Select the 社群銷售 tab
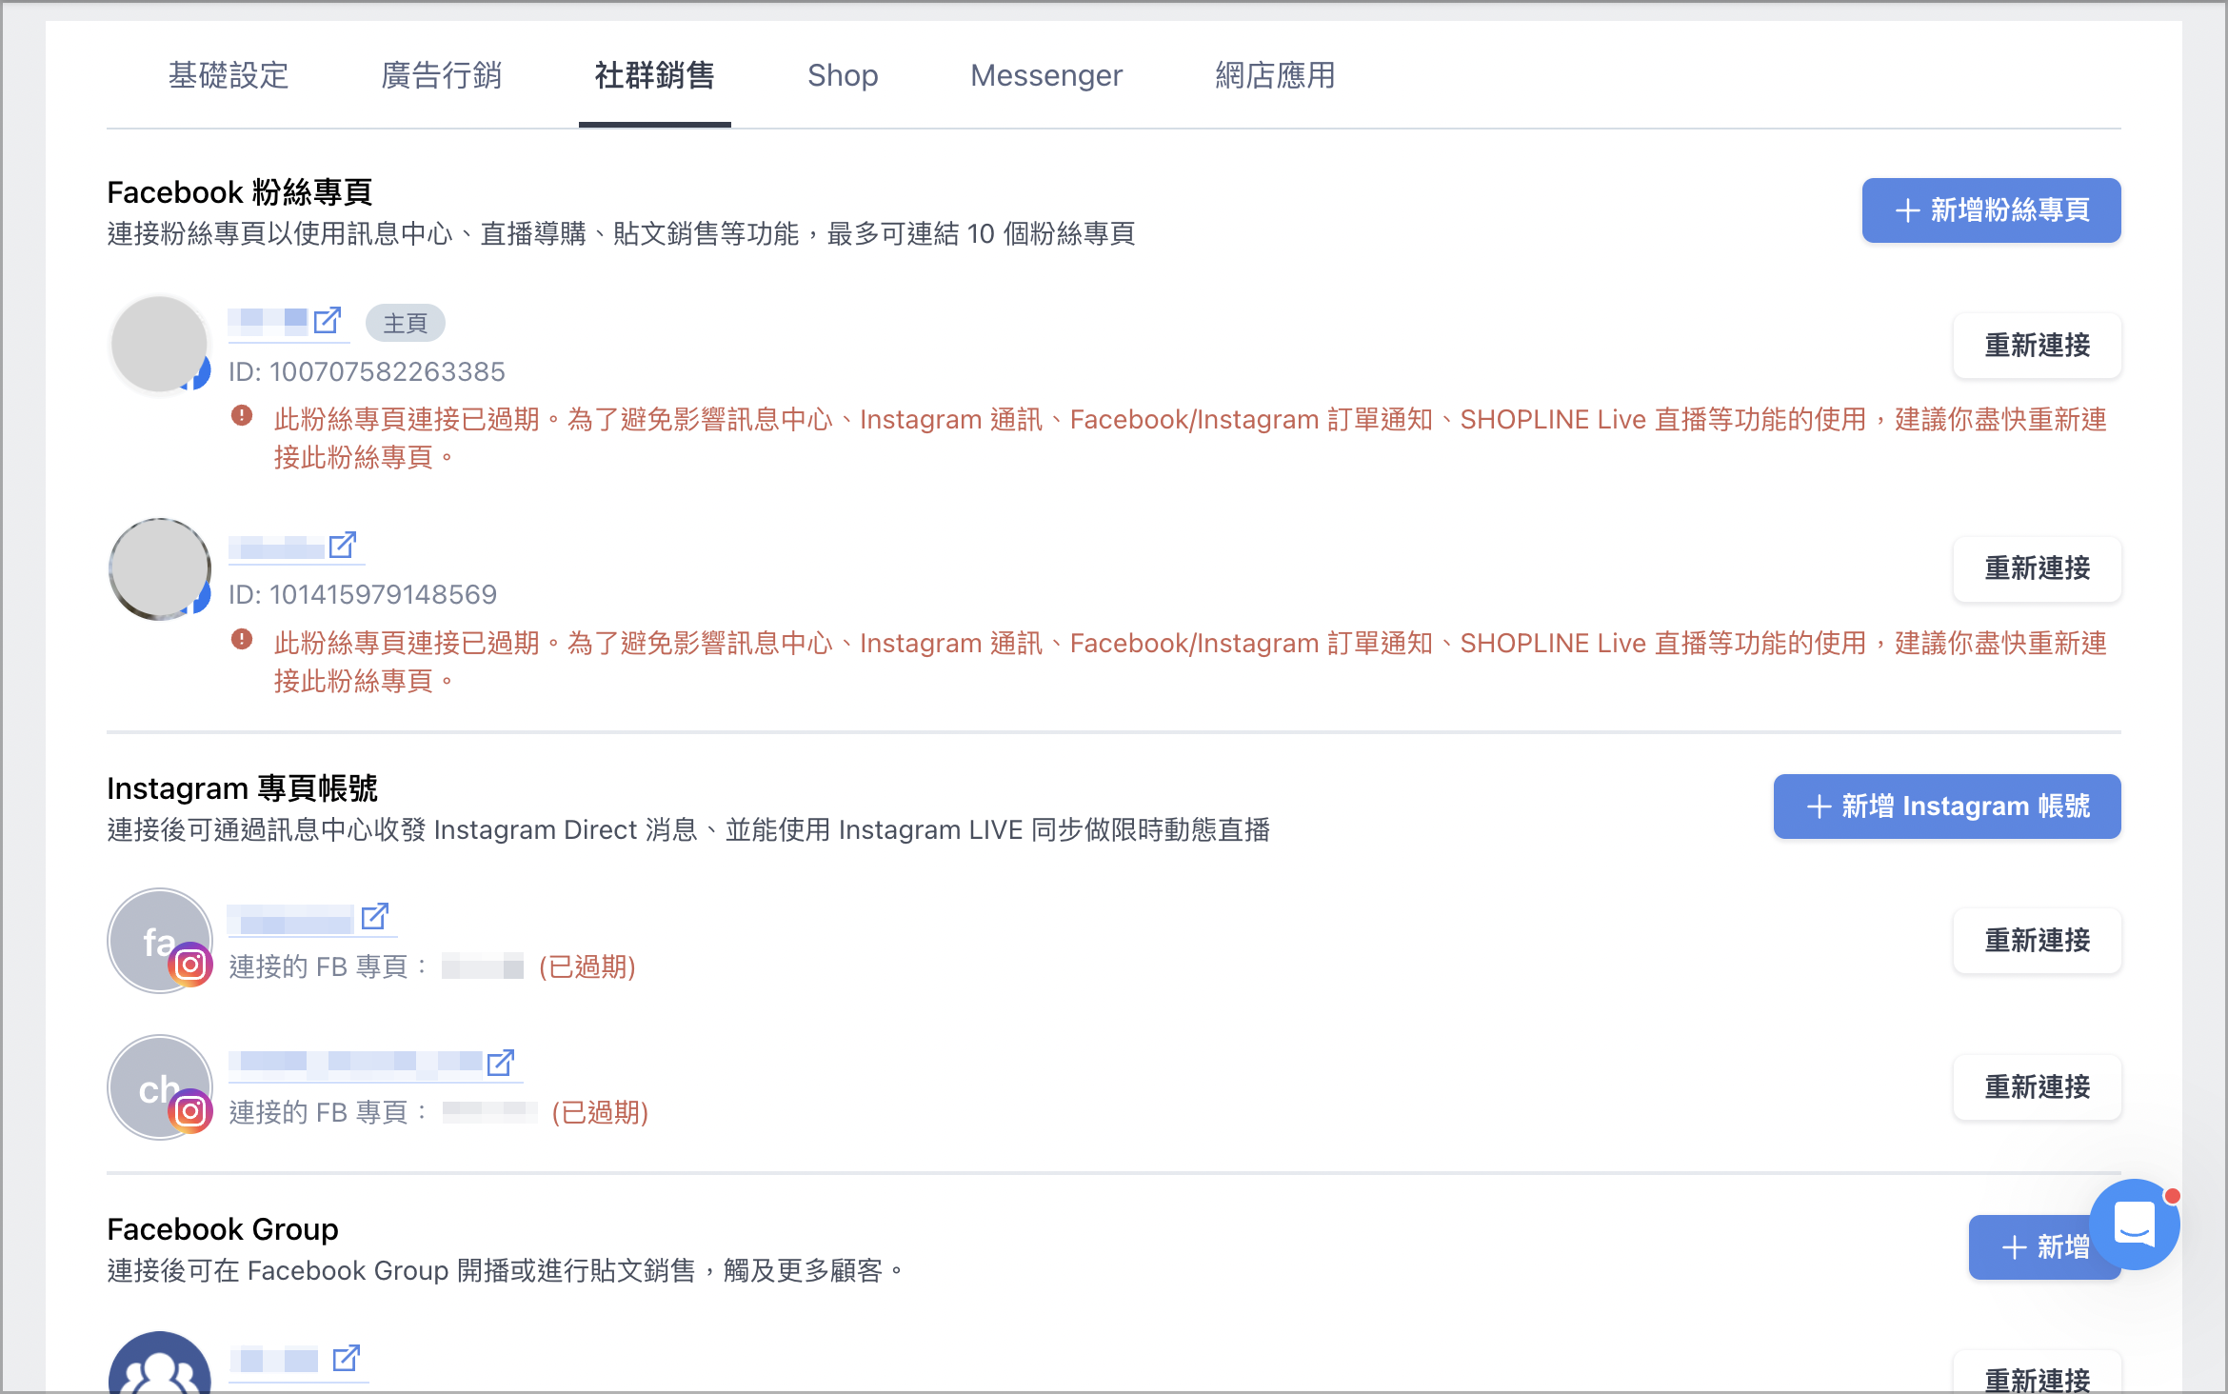The image size is (2228, 1394). [655, 75]
